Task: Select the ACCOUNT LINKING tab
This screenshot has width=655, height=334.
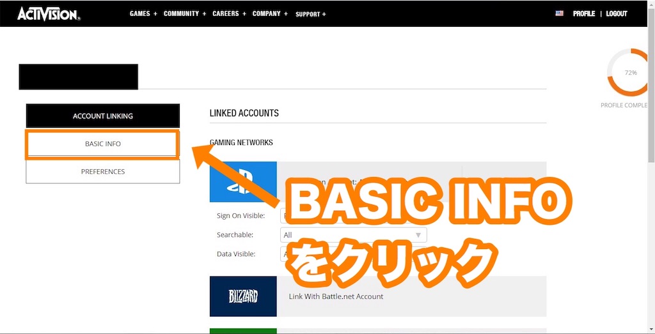Action: (x=103, y=116)
